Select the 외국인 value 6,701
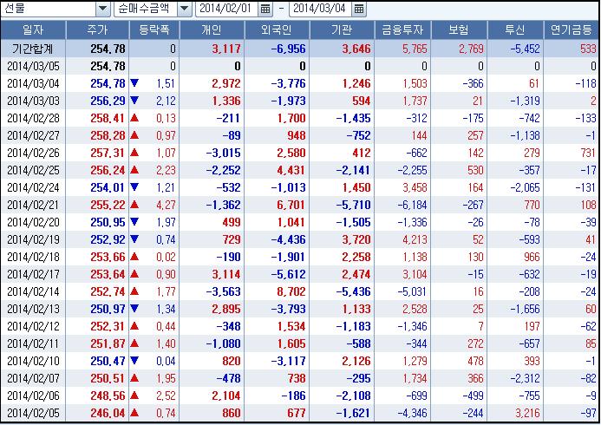This screenshot has height=425, width=601. pos(291,205)
